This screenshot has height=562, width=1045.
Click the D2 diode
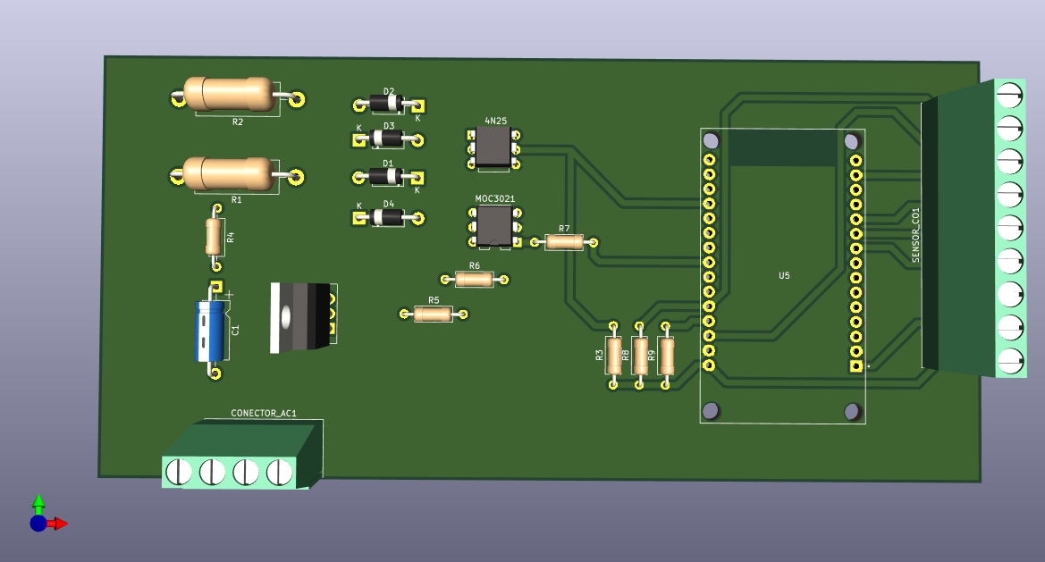point(388,105)
